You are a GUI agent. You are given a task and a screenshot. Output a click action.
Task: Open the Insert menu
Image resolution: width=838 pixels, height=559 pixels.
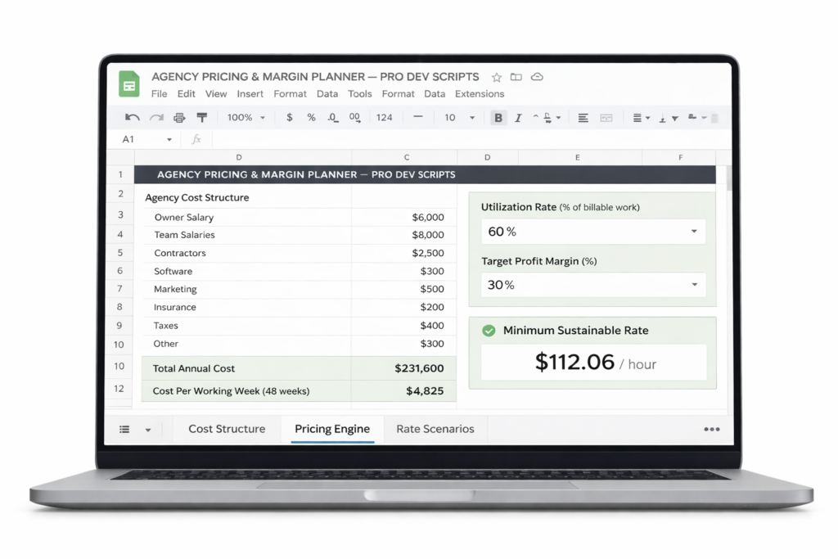[x=250, y=94]
